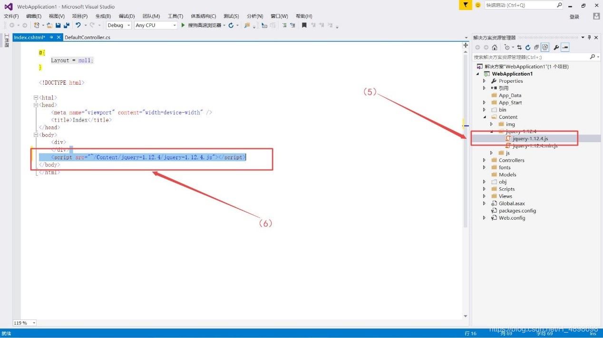Open Properties with the wrench icon
This screenshot has width=603, height=338.
coord(556,47)
